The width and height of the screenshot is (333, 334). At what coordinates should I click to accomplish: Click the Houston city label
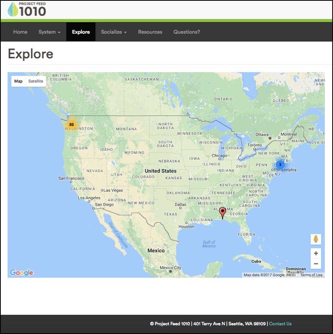coord(186,227)
